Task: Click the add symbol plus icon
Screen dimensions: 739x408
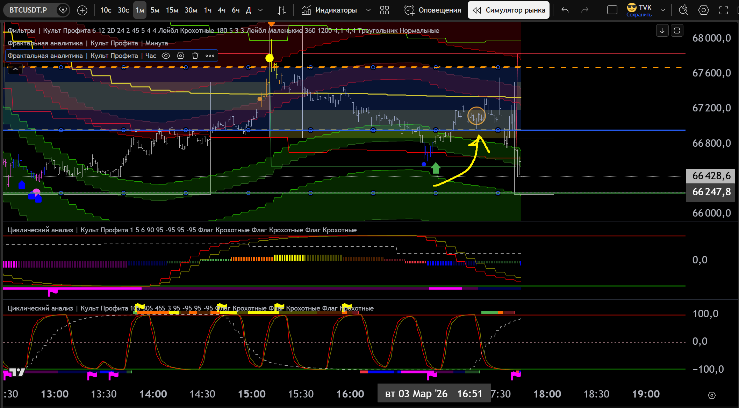Action: tap(82, 10)
